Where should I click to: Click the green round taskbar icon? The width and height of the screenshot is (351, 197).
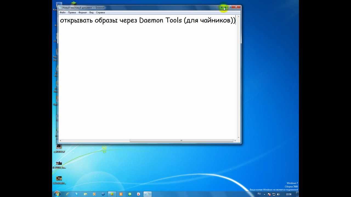[130, 194]
